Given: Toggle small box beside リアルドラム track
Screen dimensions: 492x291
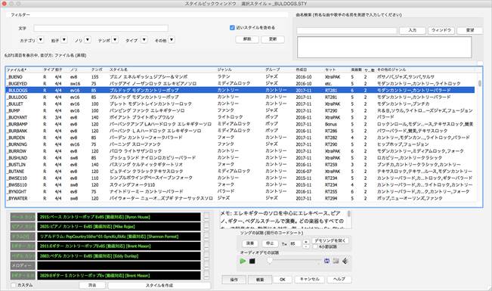Looking at the screenshot, I should tap(206, 236).
